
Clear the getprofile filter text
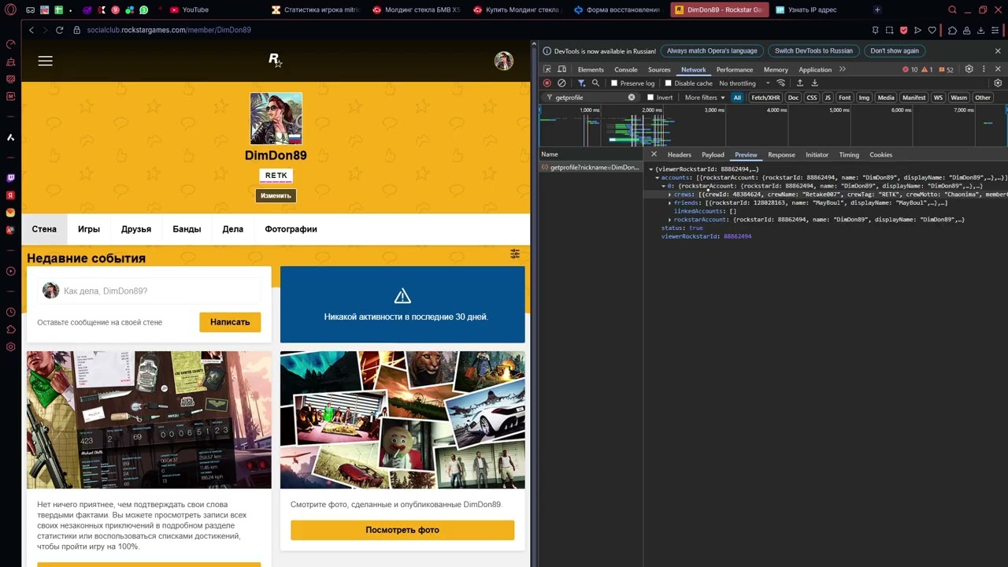(x=632, y=98)
